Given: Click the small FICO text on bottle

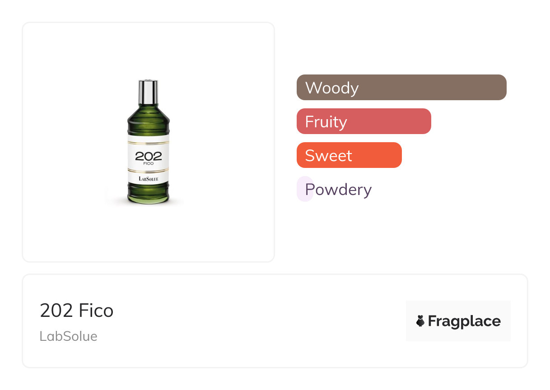Looking at the screenshot, I should (148, 163).
